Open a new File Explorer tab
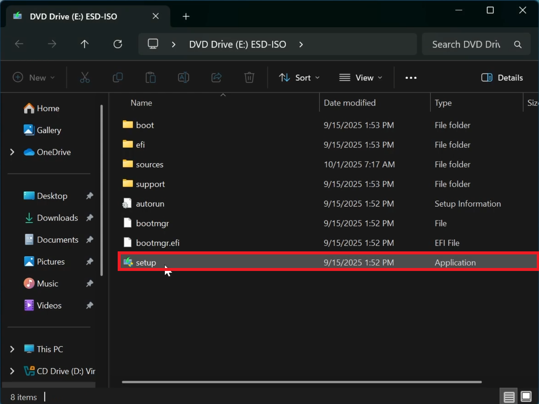 186,16
